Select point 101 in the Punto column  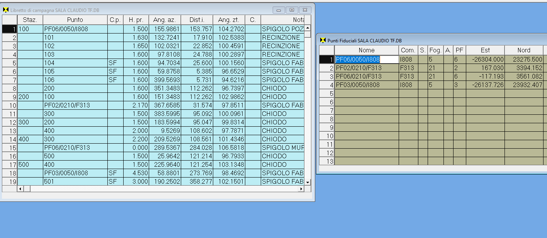(x=75, y=37)
